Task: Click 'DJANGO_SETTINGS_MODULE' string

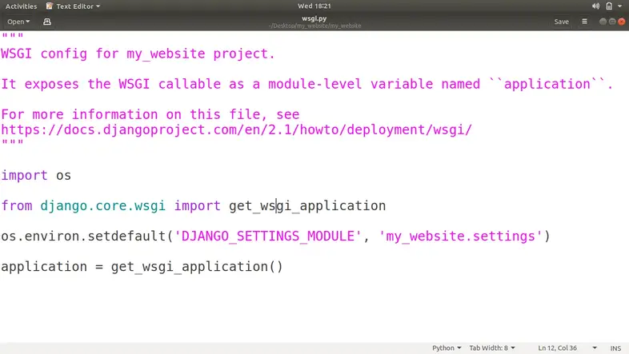Action: click(x=268, y=237)
